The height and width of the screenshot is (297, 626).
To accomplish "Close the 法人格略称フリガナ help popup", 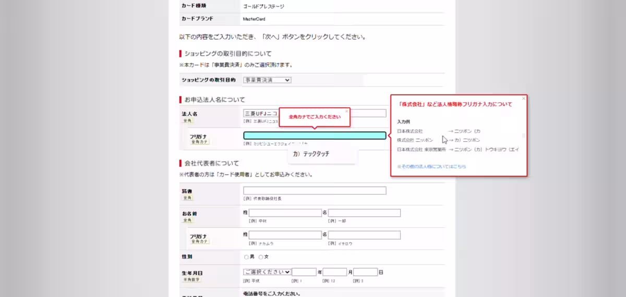I will pyautogui.click(x=523, y=98).
